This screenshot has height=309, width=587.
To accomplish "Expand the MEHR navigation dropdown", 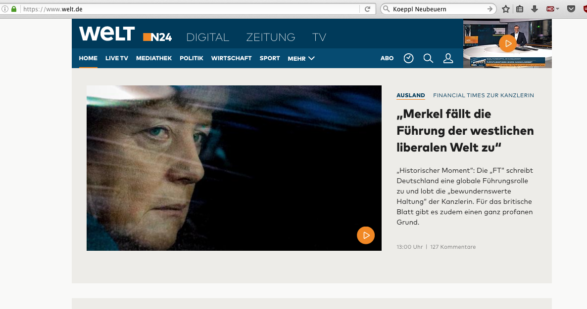I will pos(301,59).
